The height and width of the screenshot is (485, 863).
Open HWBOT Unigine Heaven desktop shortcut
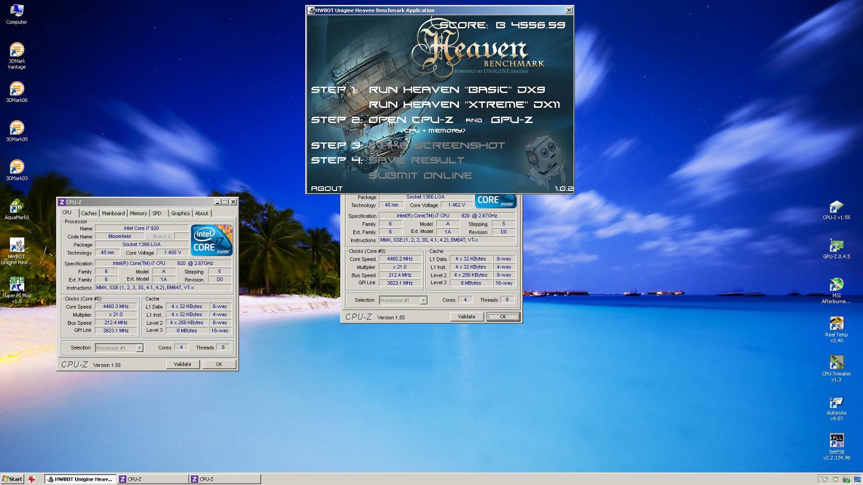pos(17,251)
